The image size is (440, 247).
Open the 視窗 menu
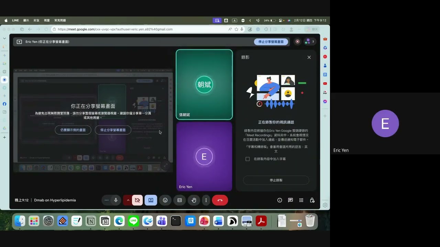pos(47,20)
